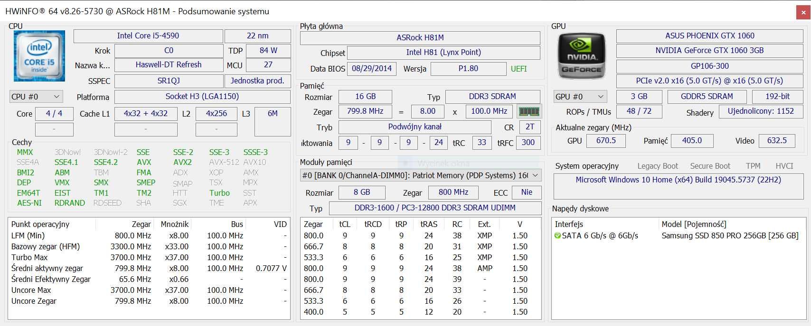This screenshot has width=811, height=326.
Task: Click the green RAM module icon
Action: (x=529, y=112)
